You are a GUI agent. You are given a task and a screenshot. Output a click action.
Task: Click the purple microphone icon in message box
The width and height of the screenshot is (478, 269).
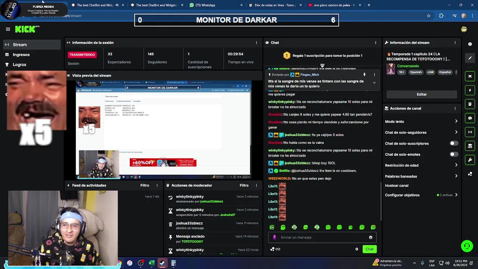[274, 237]
